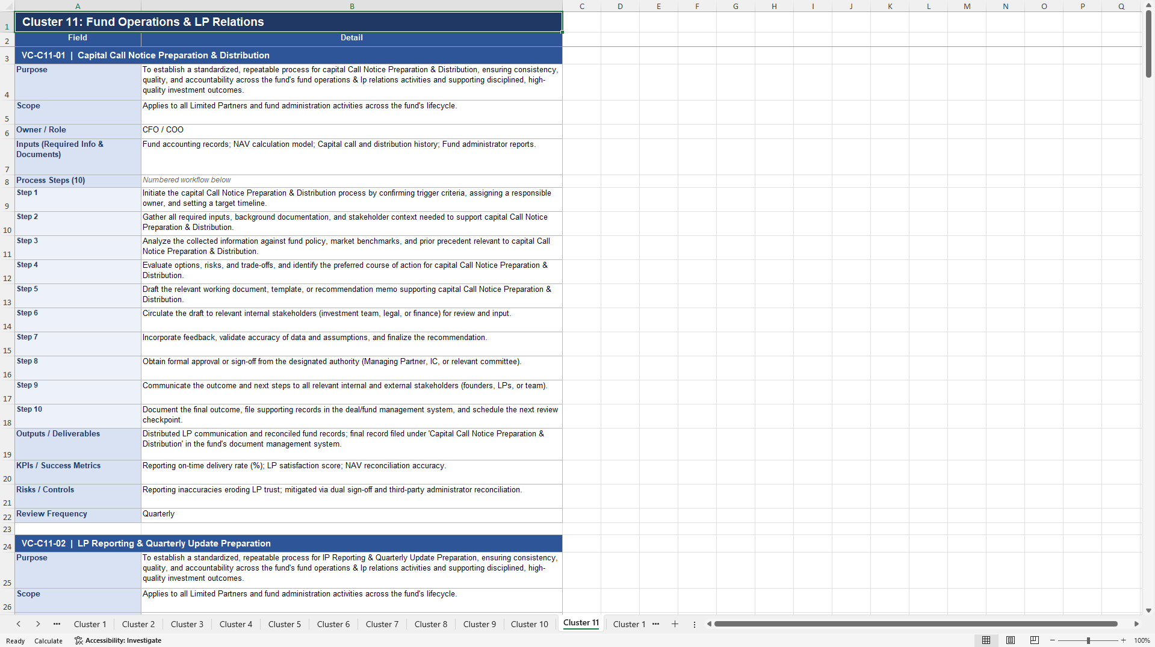Select column Q header
The width and height of the screenshot is (1155, 647).
(x=1121, y=6)
